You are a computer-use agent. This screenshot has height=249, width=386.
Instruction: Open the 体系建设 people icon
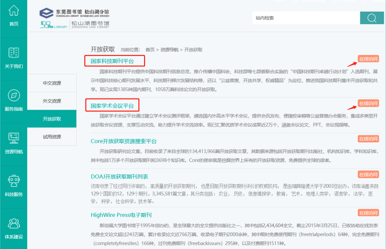pyautogui.click(x=14, y=223)
